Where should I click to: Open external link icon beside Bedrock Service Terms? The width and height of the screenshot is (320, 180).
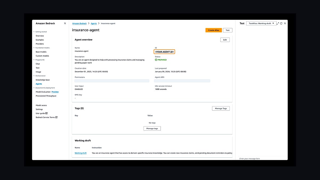coord(56,117)
